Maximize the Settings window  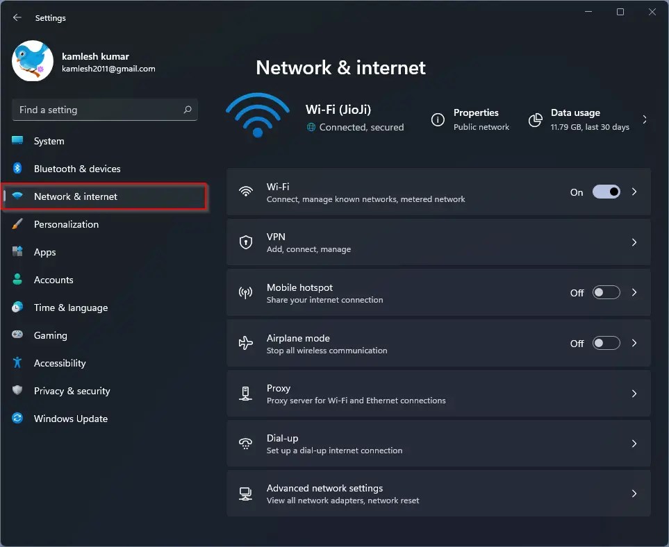coord(620,12)
